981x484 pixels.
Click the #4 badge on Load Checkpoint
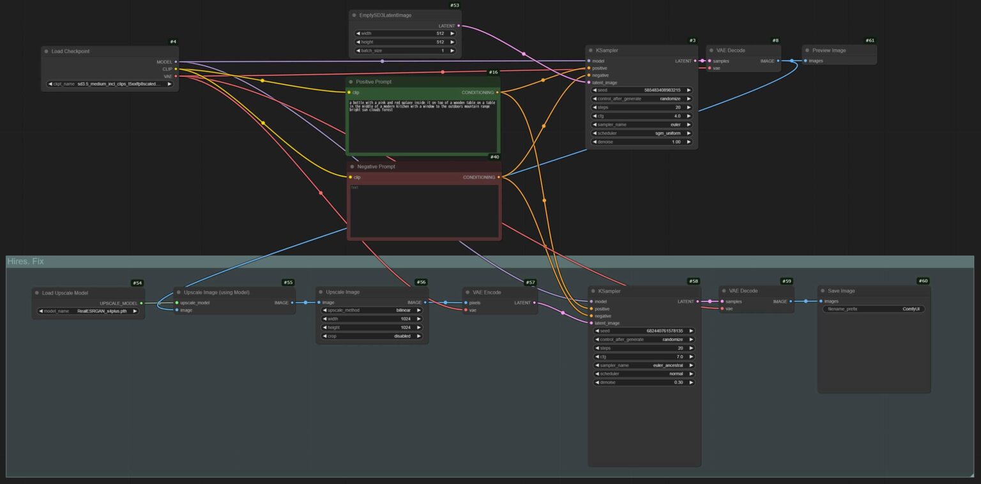173,42
